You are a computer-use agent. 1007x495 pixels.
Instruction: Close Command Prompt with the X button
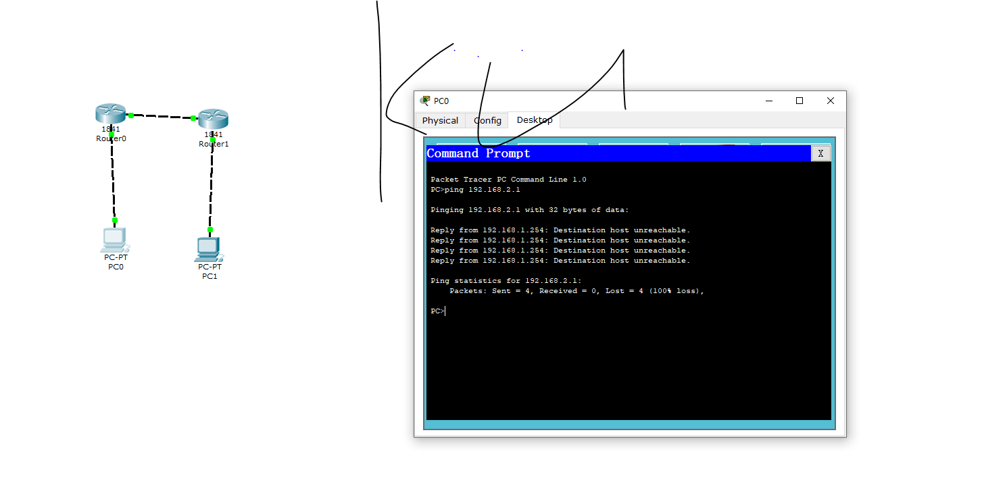[820, 153]
